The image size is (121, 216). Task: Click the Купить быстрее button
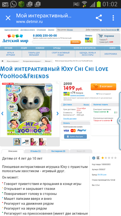pos(75,137)
